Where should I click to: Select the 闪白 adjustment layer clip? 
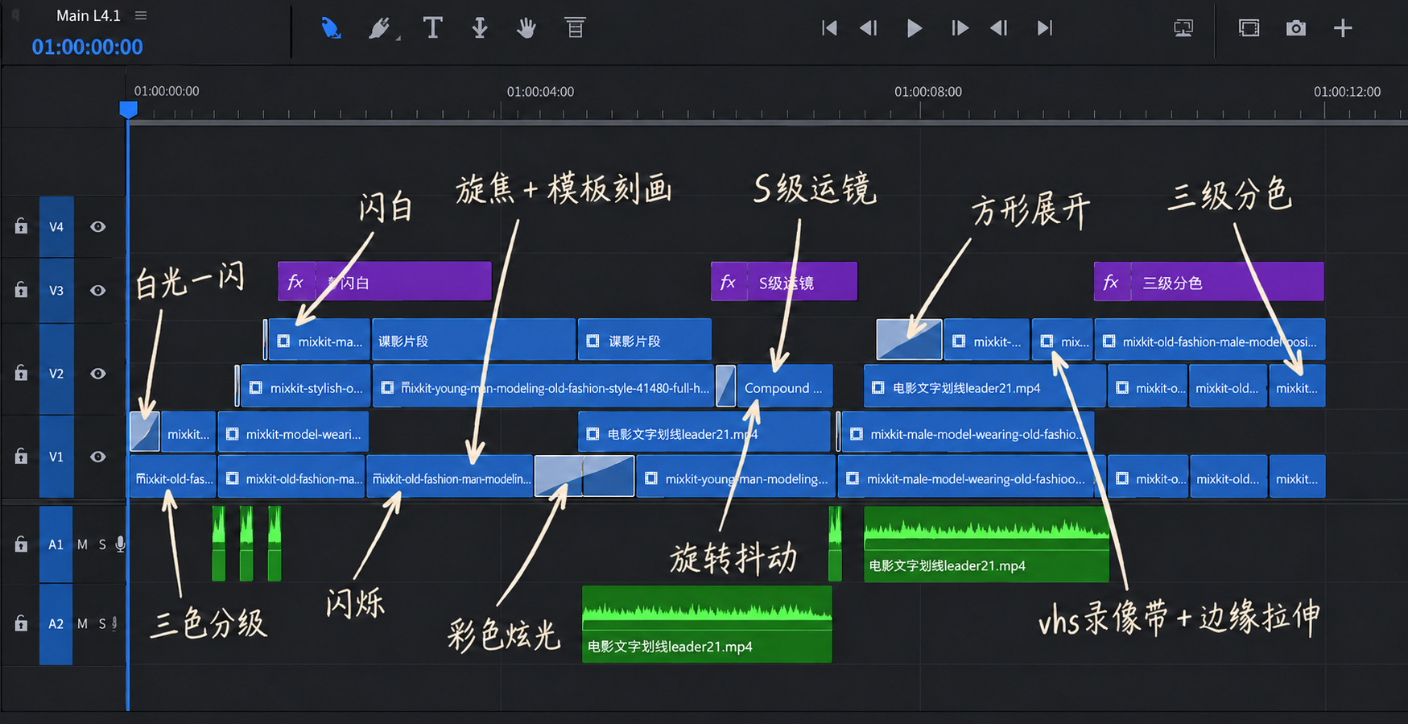(385, 282)
